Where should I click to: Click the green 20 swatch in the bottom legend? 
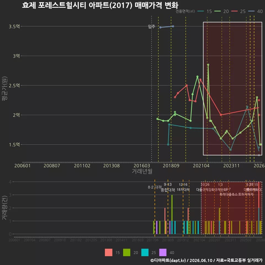point(127,253)
